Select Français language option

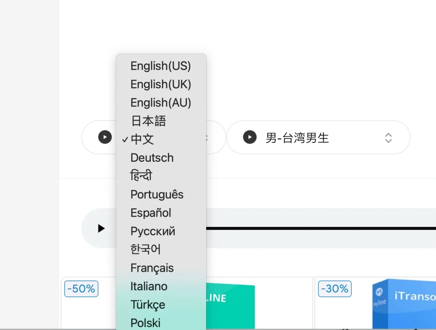coord(152,268)
